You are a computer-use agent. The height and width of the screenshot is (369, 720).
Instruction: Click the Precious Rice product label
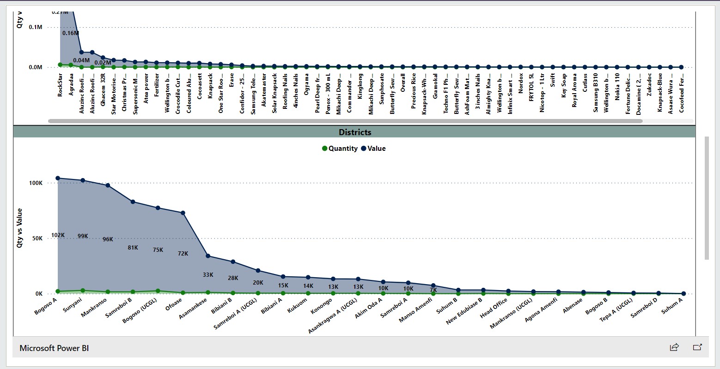pos(414,91)
